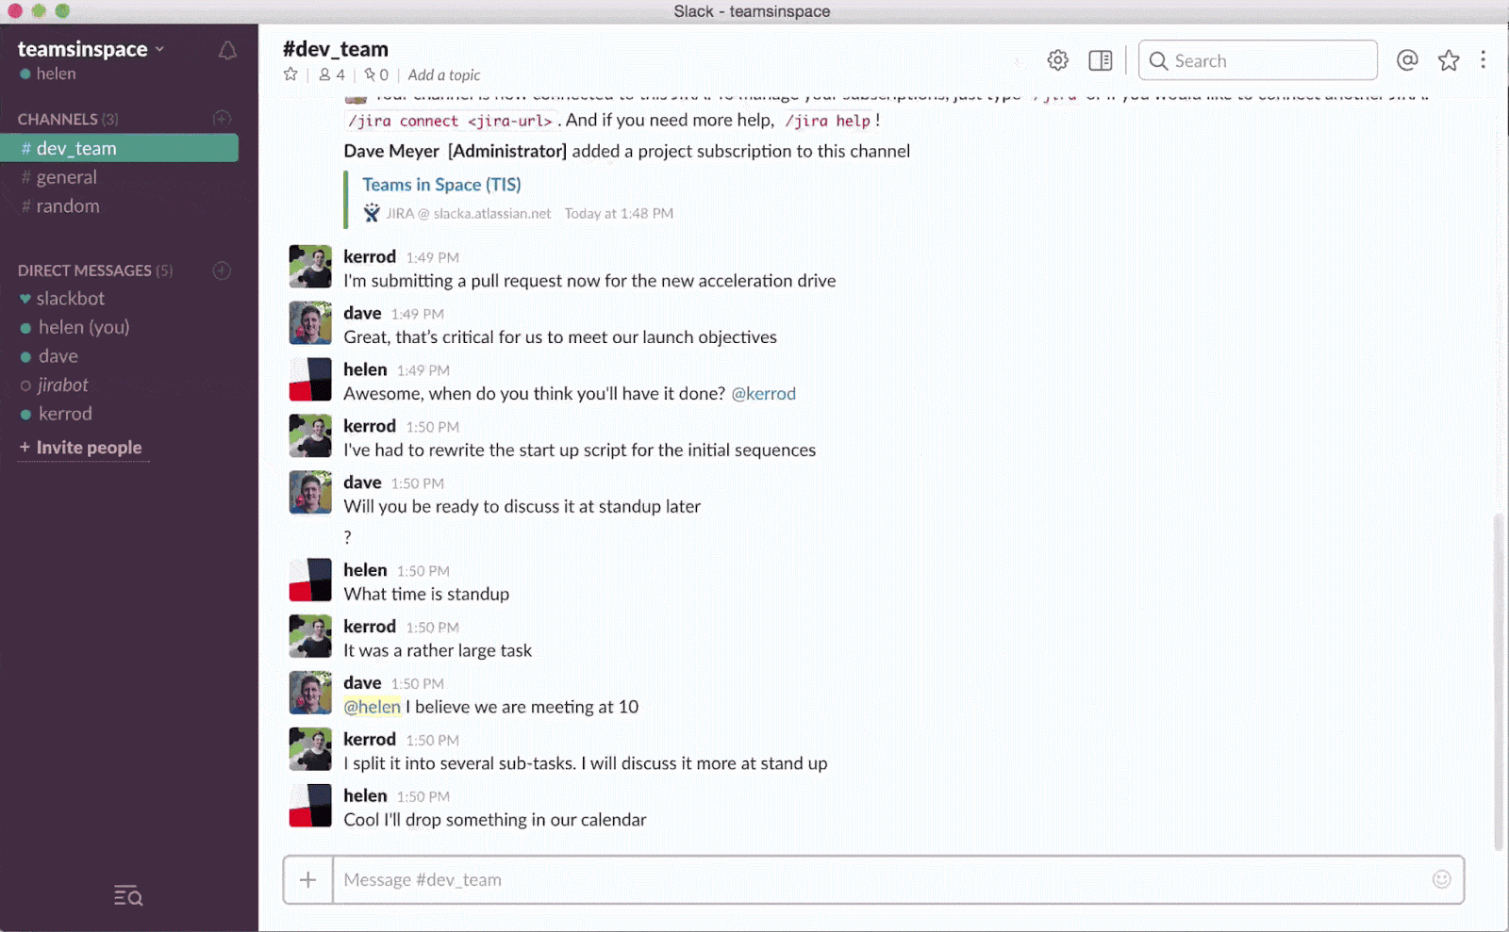Switch to the random channel
Viewport: 1509px width, 932px height.
(x=67, y=206)
